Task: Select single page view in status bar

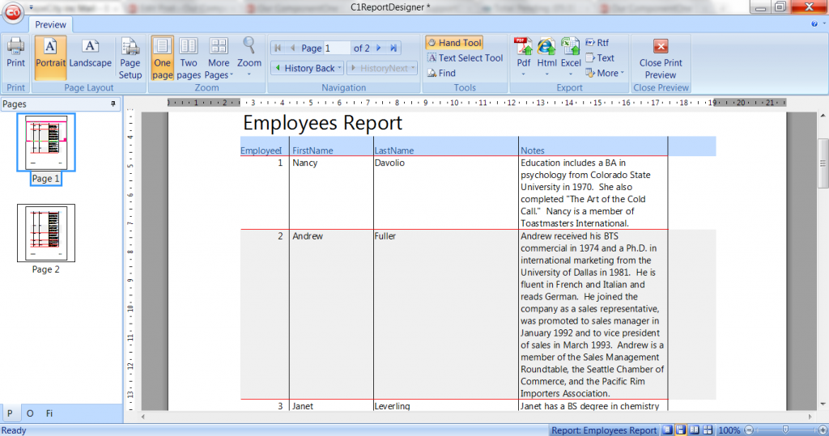Action: point(668,430)
